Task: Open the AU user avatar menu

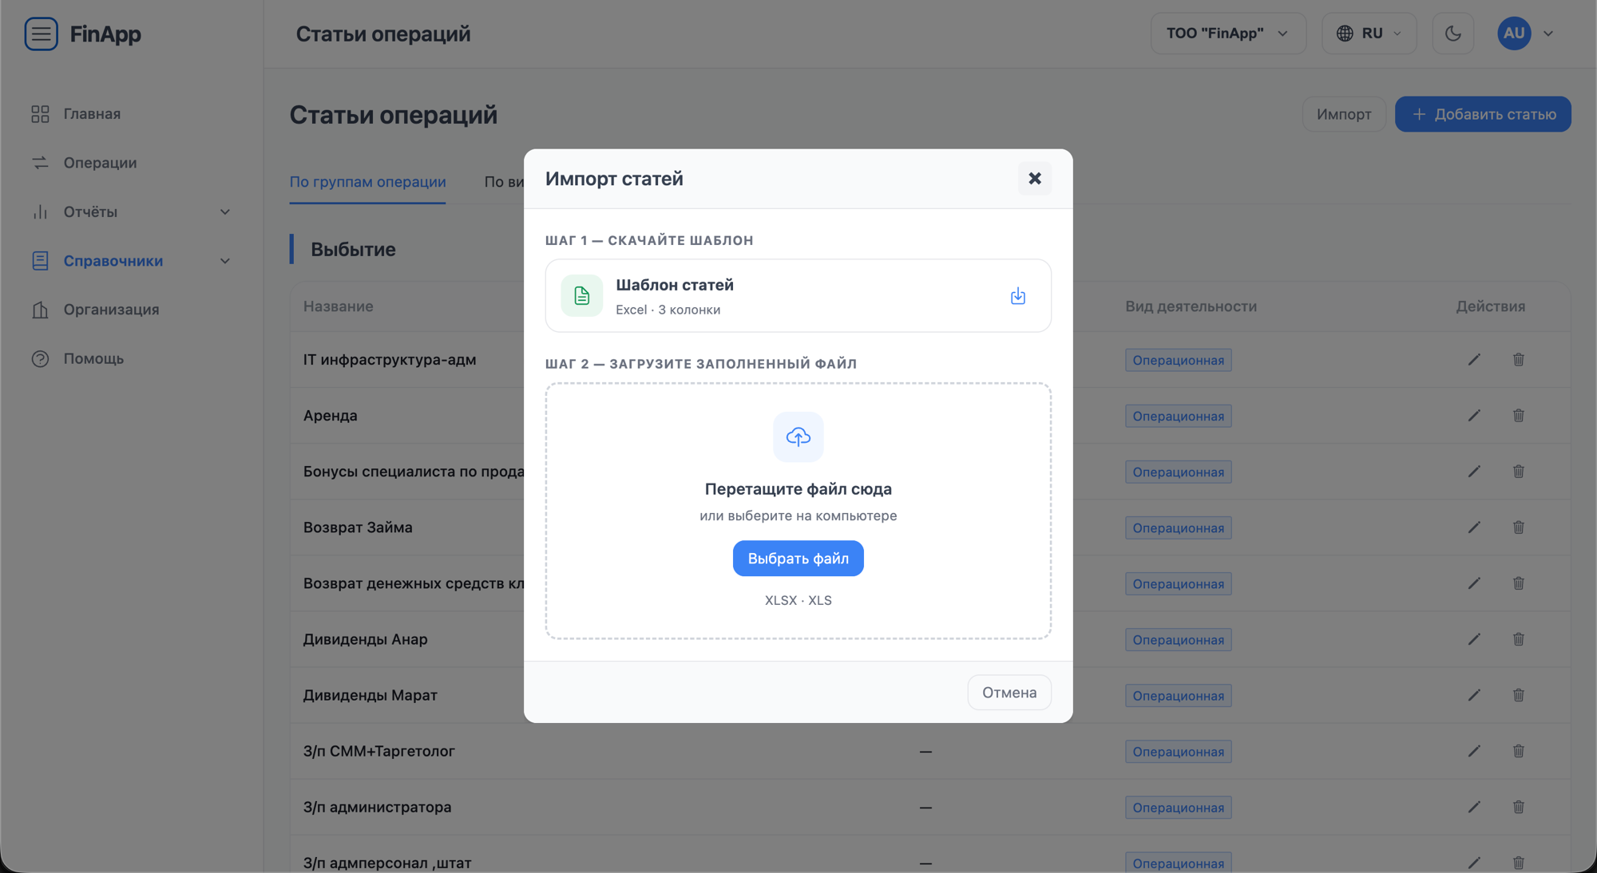Action: tap(1514, 34)
